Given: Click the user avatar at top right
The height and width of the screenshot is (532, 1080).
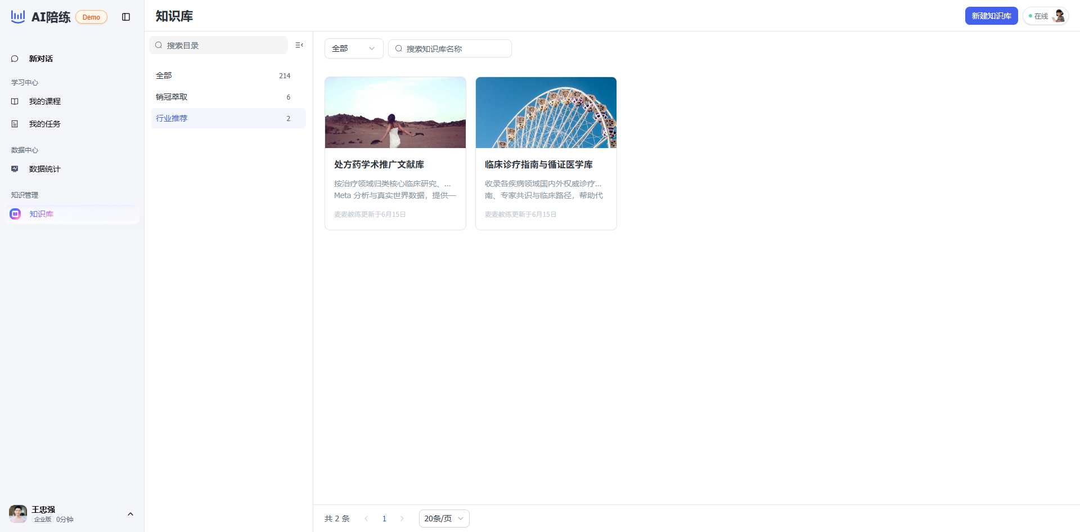Looking at the screenshot, I should tap(1059, 16).
